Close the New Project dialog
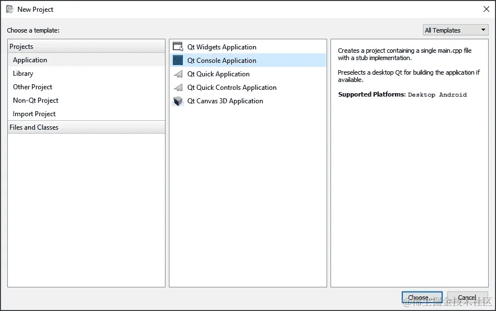The width and height of the screenshot is (496, 311). pyautogui.click(x=486, y=9)
